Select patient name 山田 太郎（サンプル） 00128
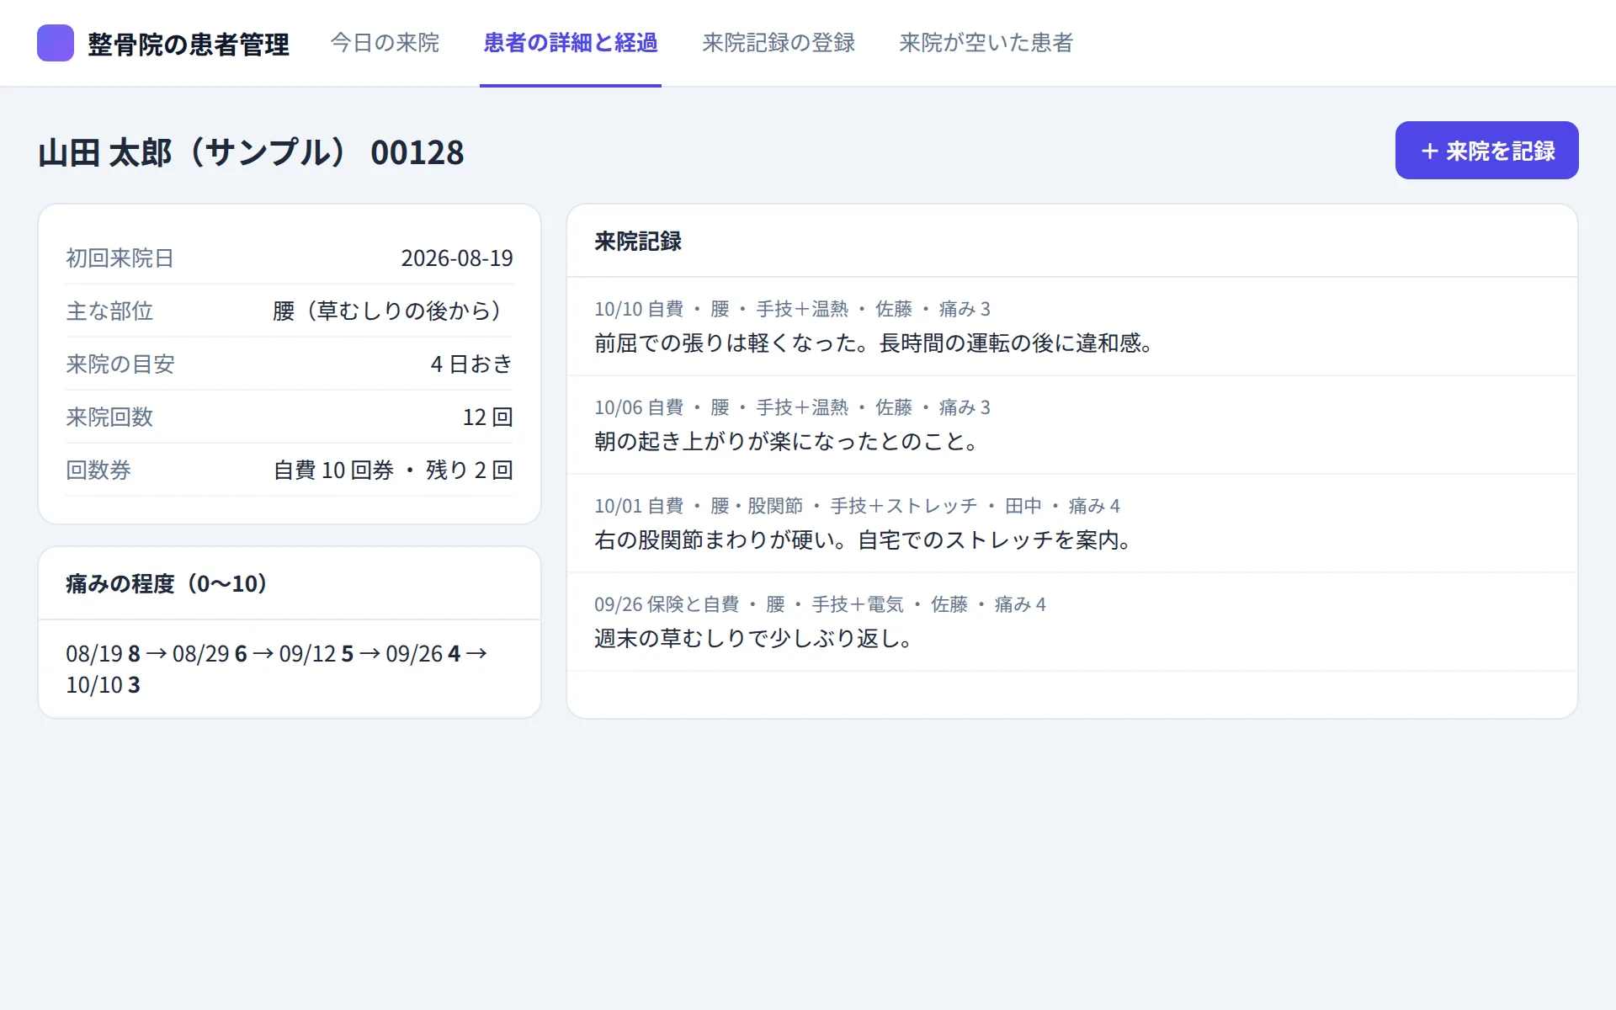The width and height of the screenshot is (1616, 1010). [251, 152]
